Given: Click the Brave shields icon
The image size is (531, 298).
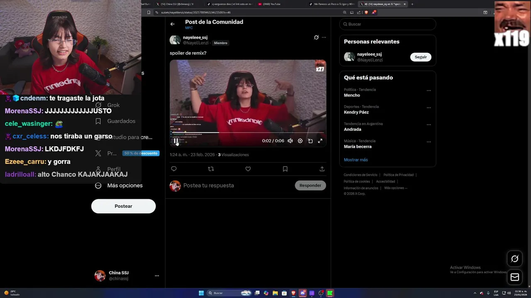Looking at the screenshot, I should coord(366,12).
